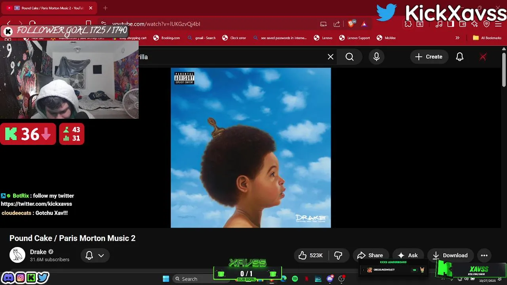
Task: Click the share page icon in the address bar
Action: click(337, 24)
